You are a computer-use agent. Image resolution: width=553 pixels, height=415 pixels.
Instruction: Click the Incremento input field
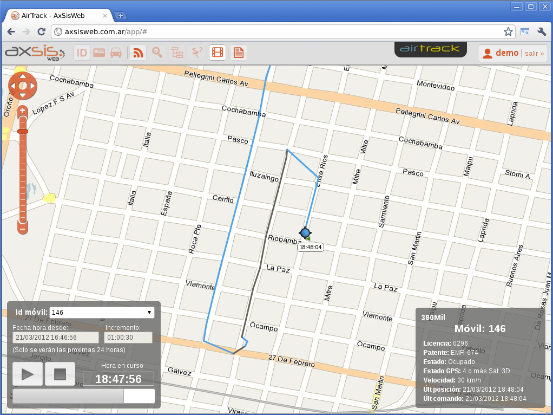pyautogui.click(x=128, y=338)
